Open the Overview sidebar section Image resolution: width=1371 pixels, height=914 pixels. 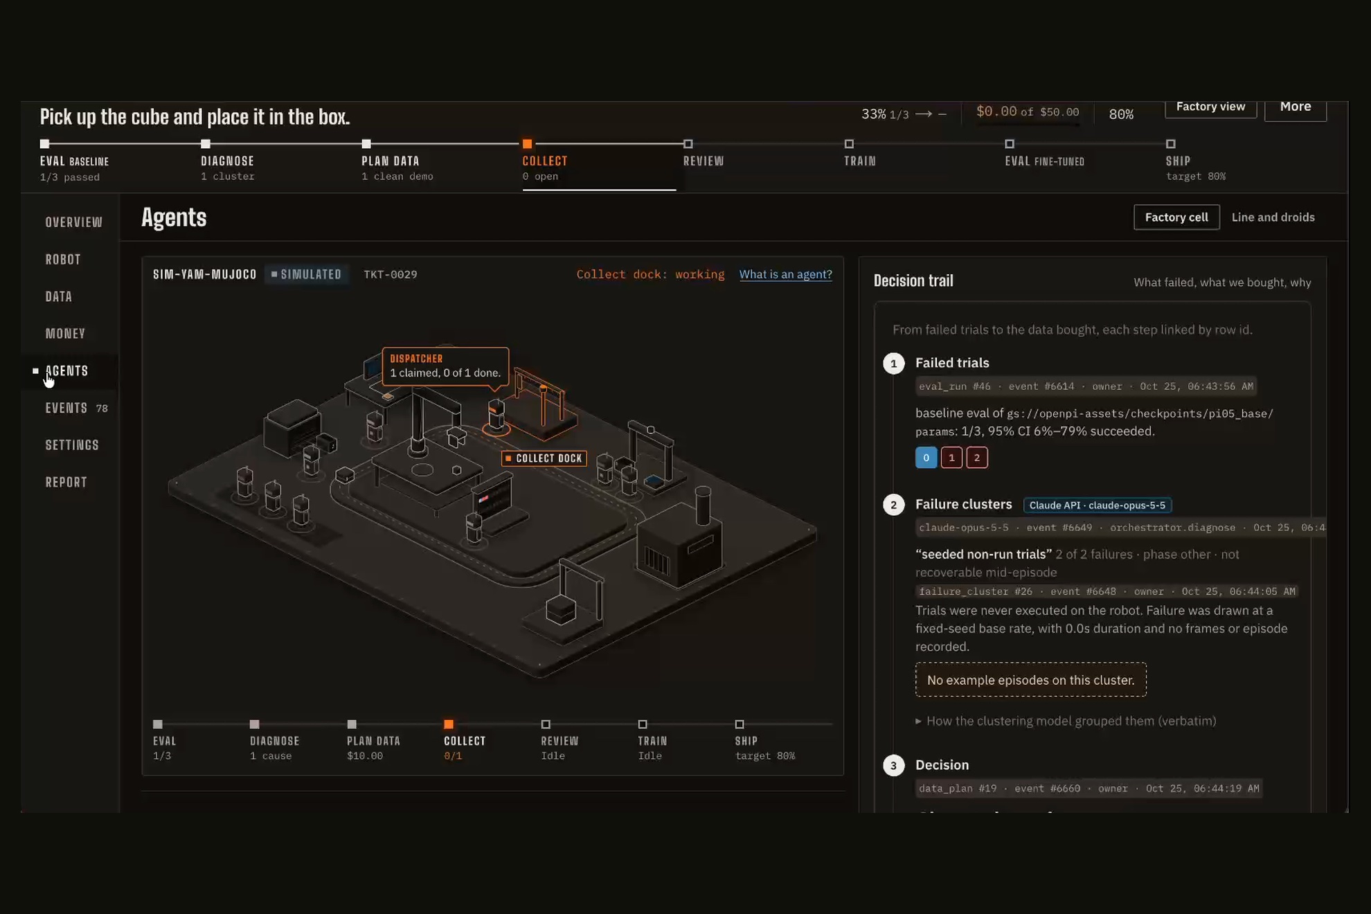pos(73,222)
